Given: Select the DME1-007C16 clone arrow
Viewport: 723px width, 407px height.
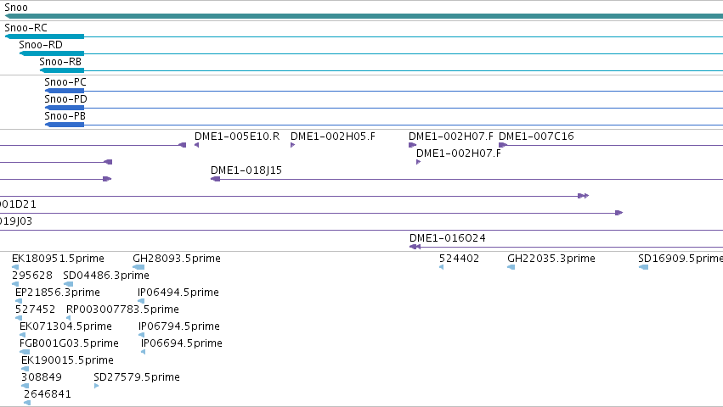Looking at the screenshot, I should coord(503,145).
